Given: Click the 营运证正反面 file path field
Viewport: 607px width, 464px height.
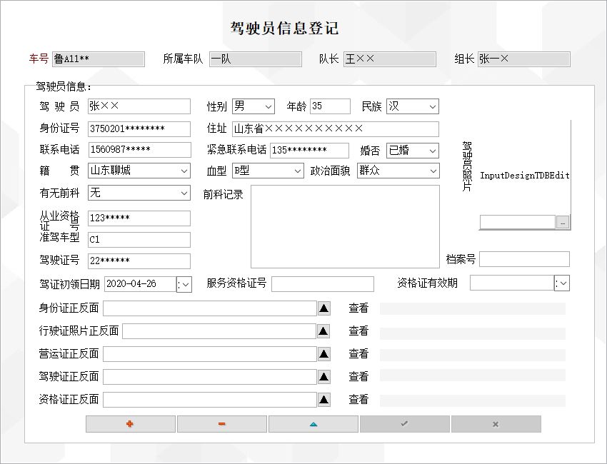Looking at the screenshot, I should point(210,354).
